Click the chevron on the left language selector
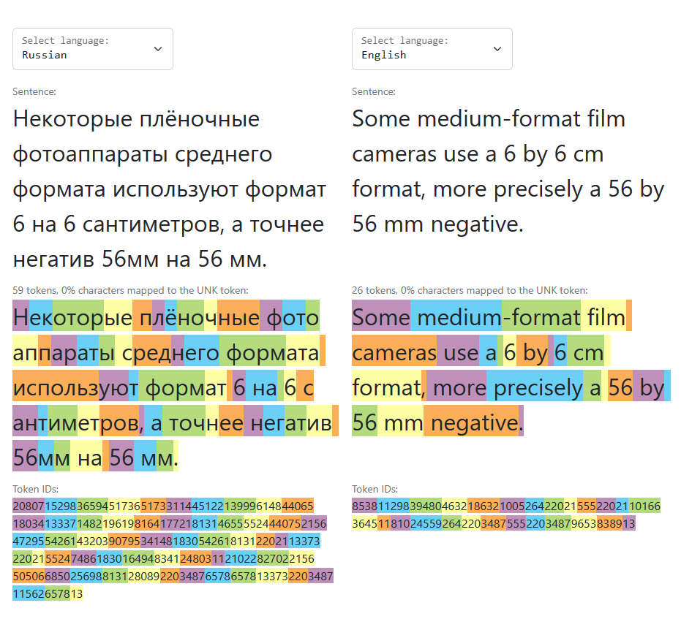 157,48
